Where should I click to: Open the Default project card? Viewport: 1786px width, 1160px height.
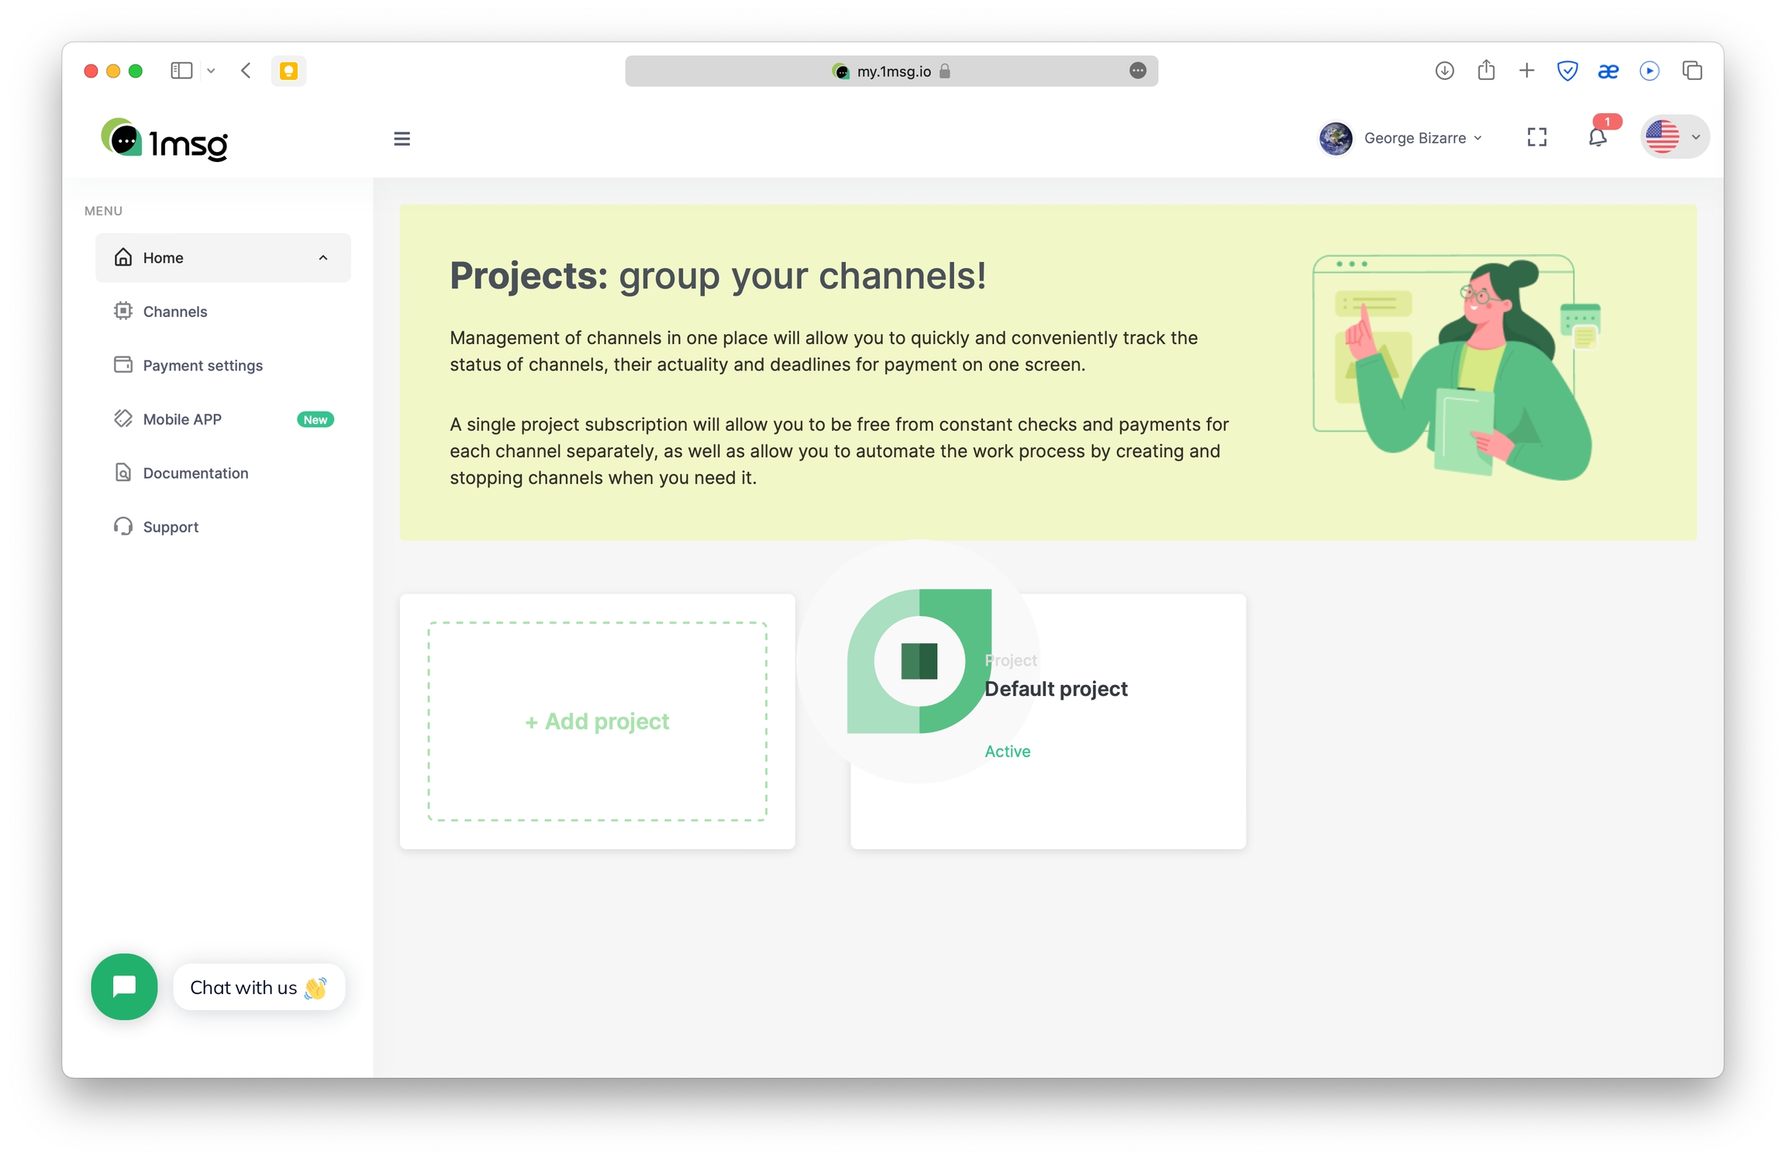(x=1055, y=689)
